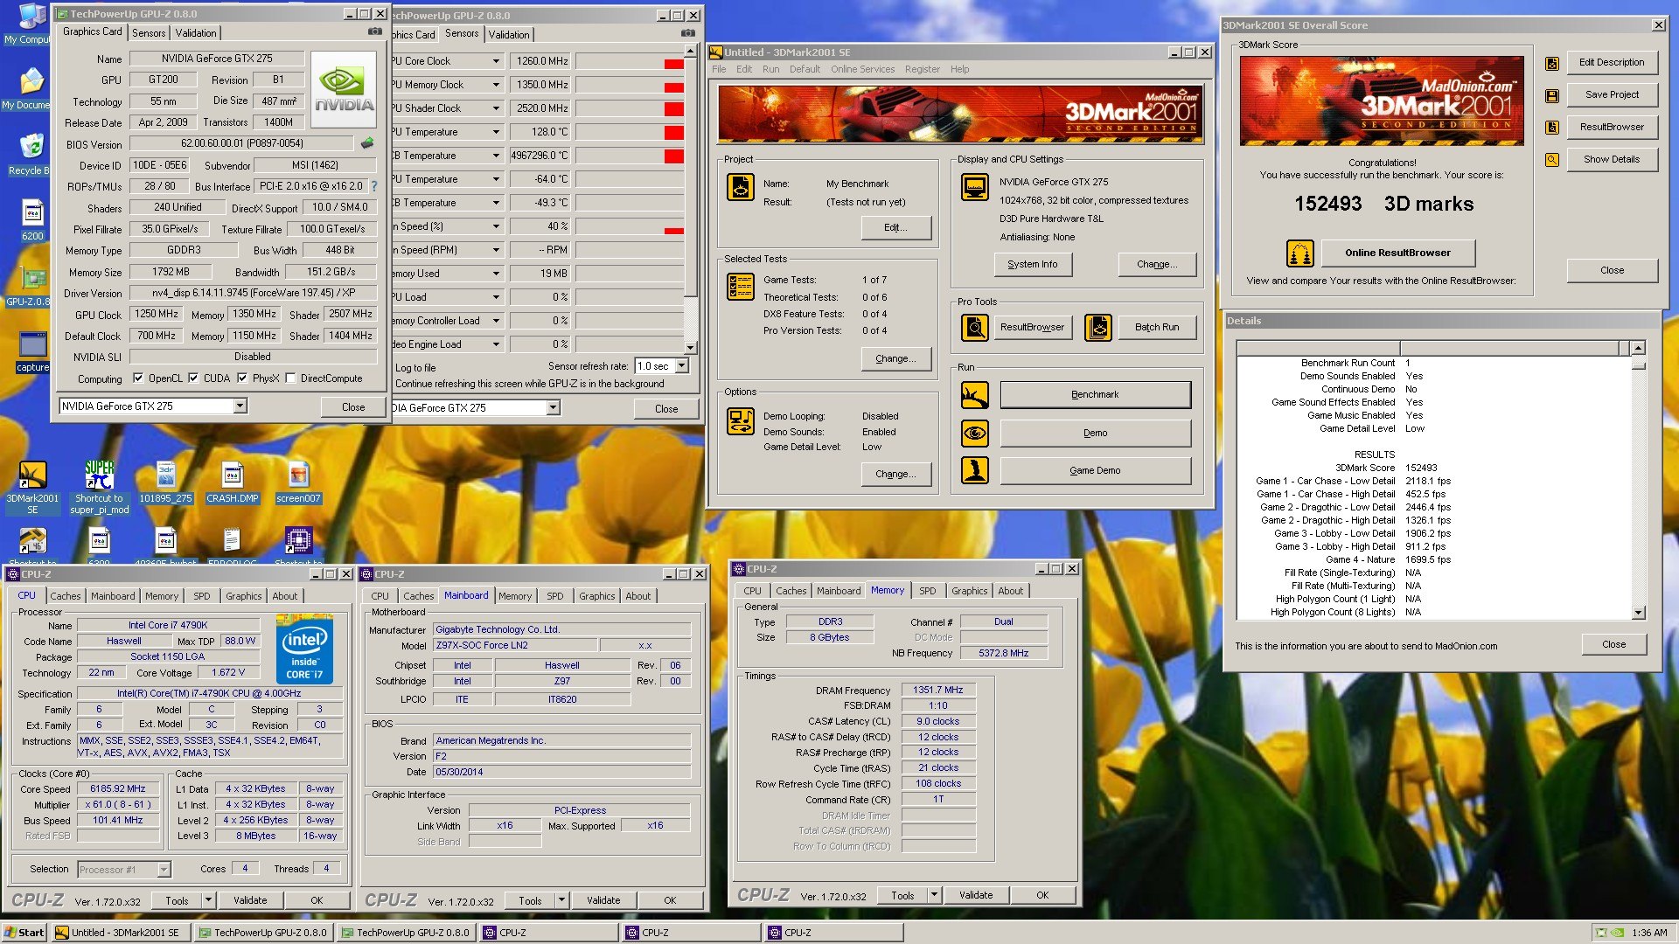Click the Benchmark run icon
Image resolution: width=1679 pixels, height=944 pixels.
pos(974,395)
